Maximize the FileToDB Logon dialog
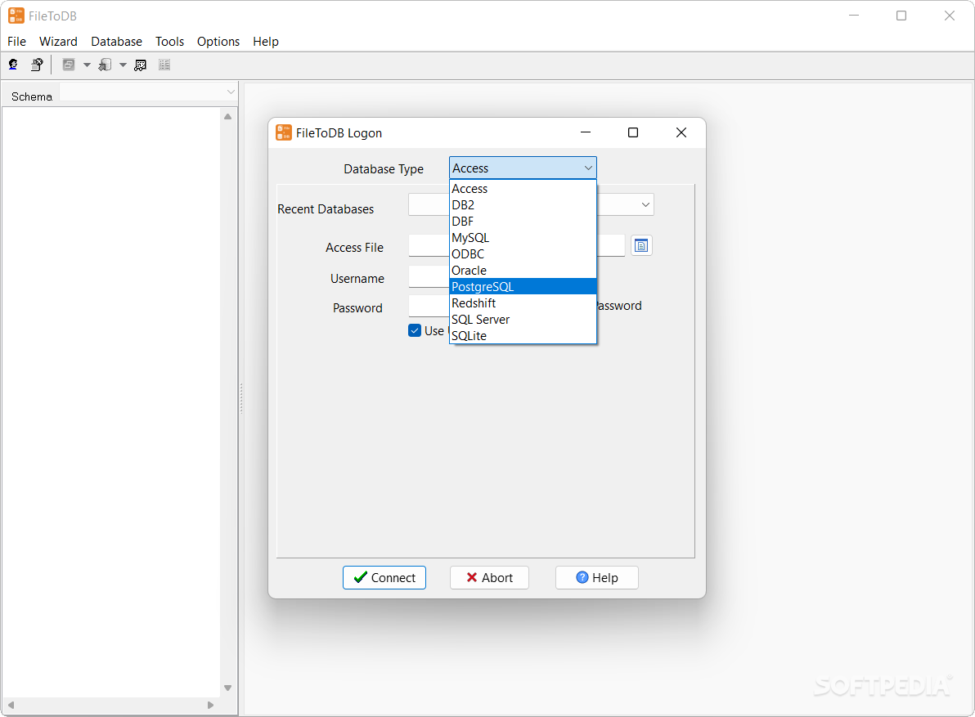975x717 pixels. [633, 132]
